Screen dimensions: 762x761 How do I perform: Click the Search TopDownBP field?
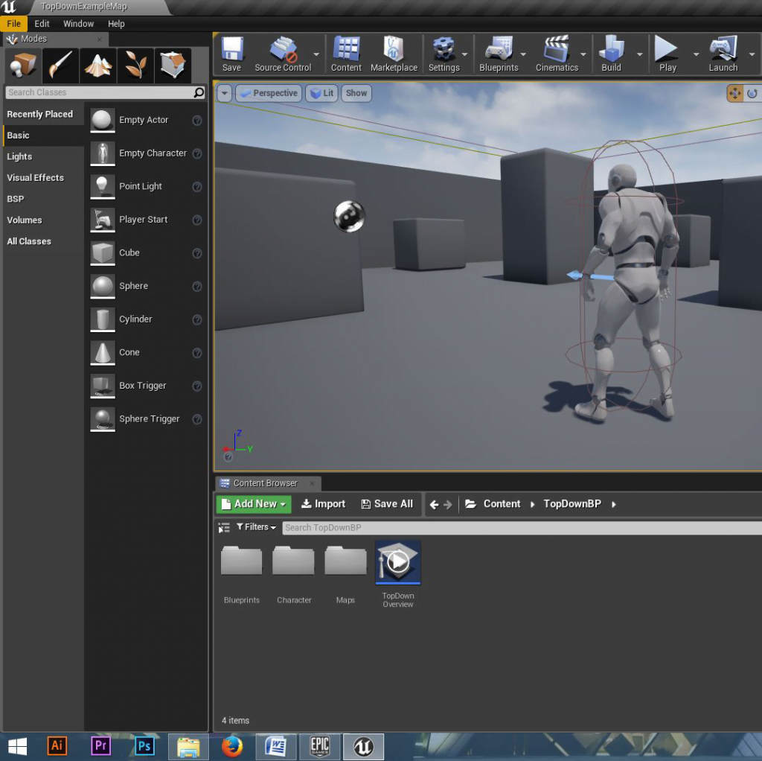click(522, 528)
